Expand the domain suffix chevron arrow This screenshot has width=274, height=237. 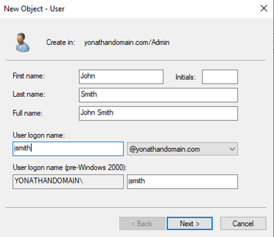[232, 149]
